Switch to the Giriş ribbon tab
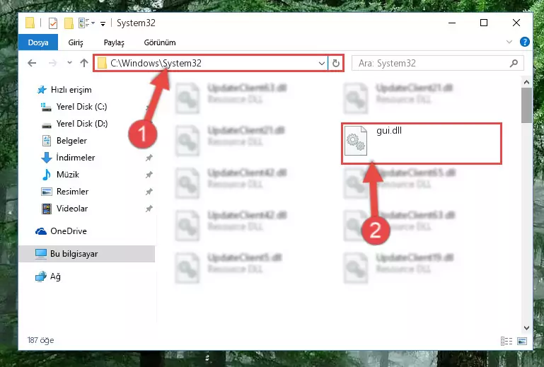Viewport: 544px width, 367px height. click(x=76, y=42)
